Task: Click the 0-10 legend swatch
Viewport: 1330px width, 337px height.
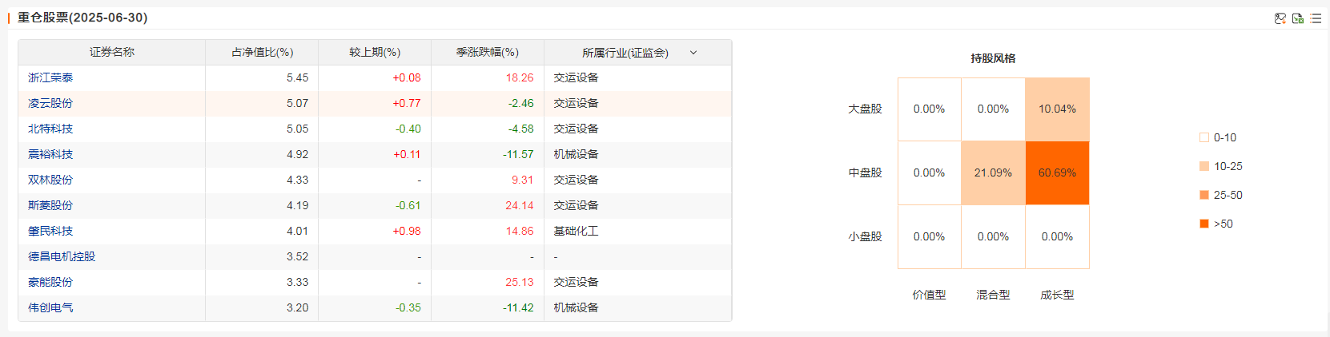Action: pyautogui.click(x=1204, y=137)
